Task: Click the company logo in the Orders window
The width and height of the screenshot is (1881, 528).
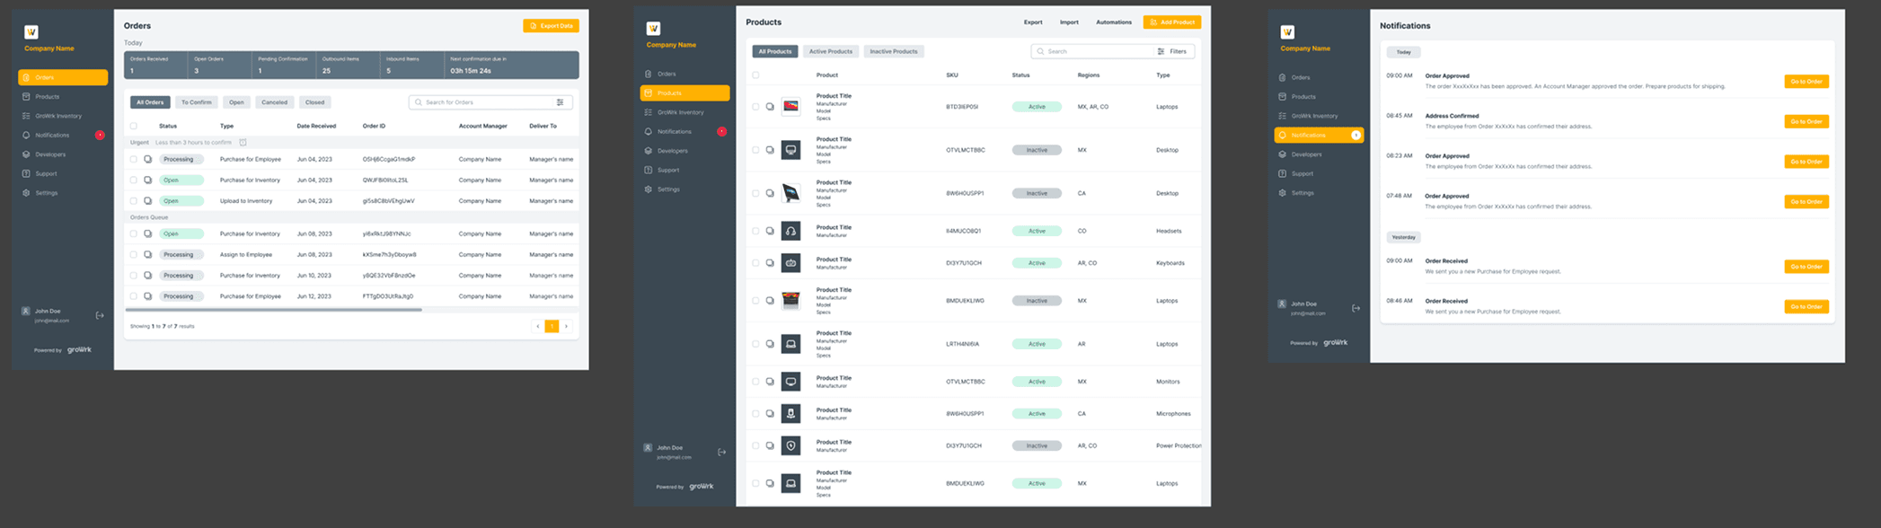Action: (31, 31)
